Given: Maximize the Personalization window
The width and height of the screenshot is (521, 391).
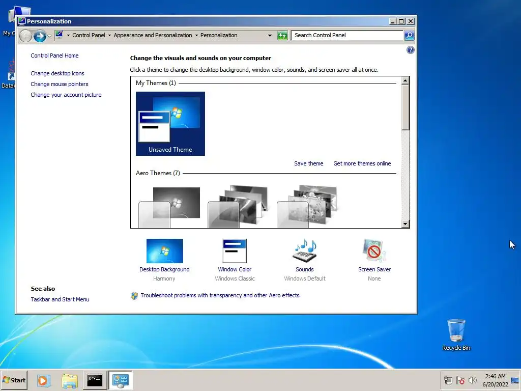Looking at the screenshot, I should pyautogui.click(x=401, y=21).
